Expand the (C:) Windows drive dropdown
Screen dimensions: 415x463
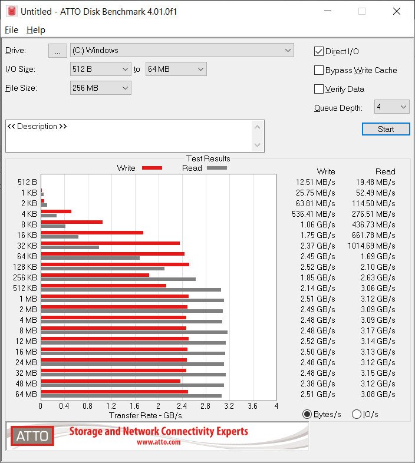182,51
